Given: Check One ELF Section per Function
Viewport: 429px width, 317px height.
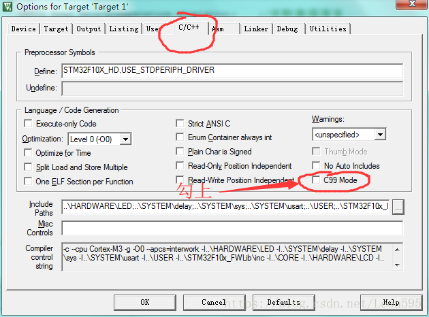Looking at the screenshot, I should click(x=28, y=181).
